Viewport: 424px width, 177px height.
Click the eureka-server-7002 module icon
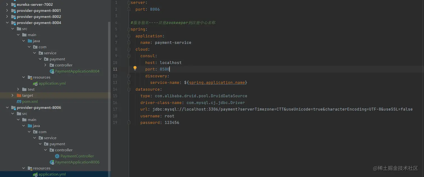tap(13, 4)
